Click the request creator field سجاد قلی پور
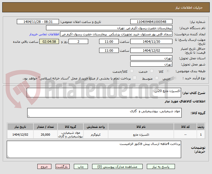 pyautogui.click(x=116, y=34)
